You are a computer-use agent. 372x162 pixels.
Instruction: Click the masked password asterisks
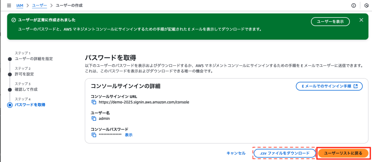coord(110,135)
